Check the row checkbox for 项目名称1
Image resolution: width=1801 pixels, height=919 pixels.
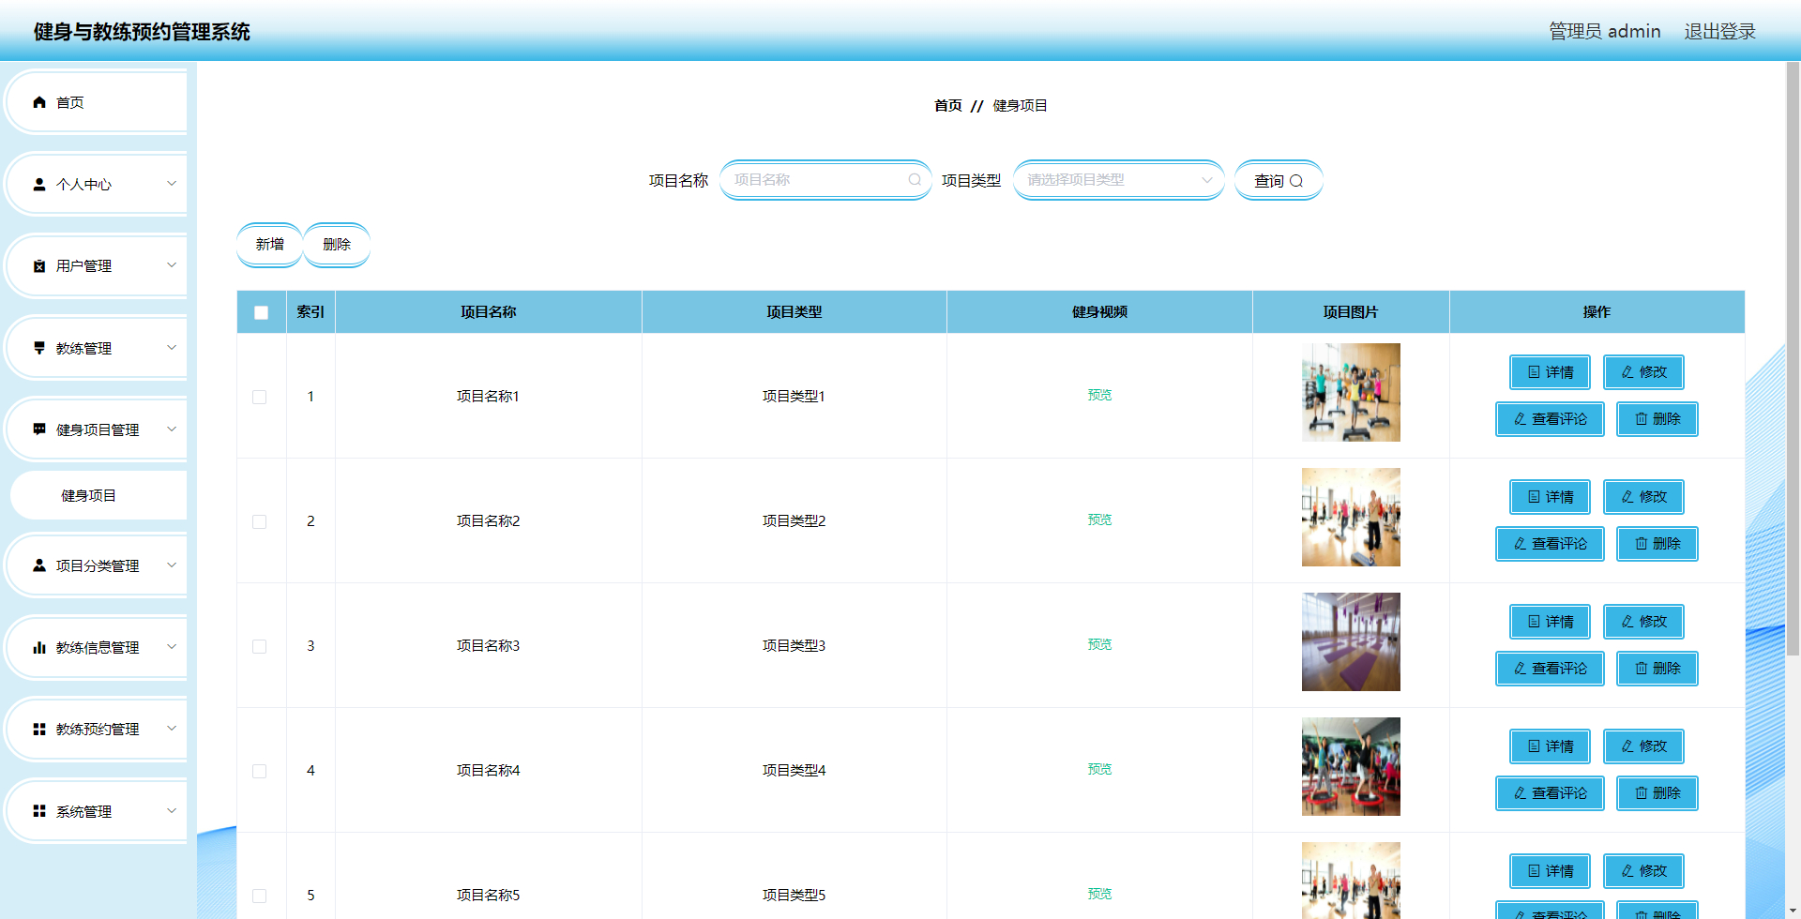pyautogui.click(x=260, y=397)
